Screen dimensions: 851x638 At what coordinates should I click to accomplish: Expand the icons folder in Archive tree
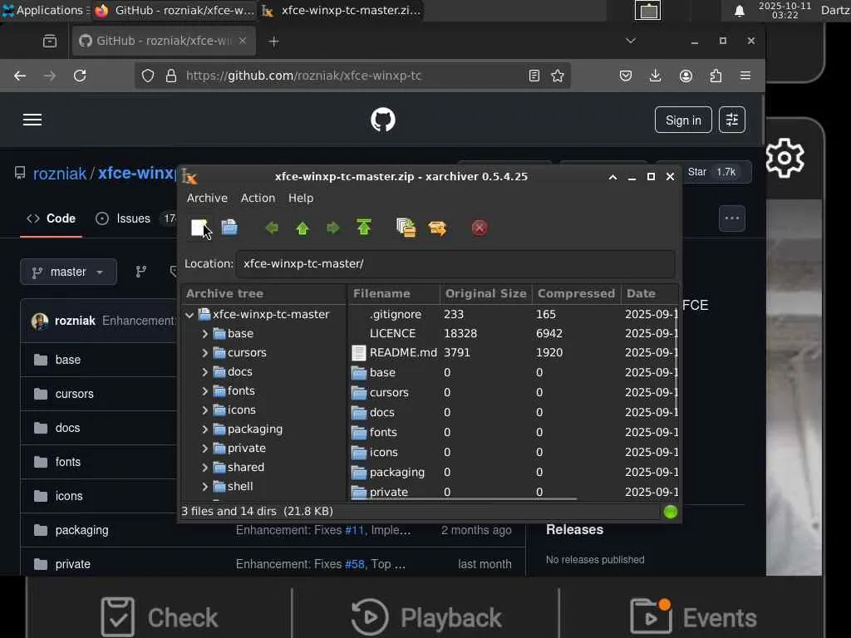coord(204,410)
